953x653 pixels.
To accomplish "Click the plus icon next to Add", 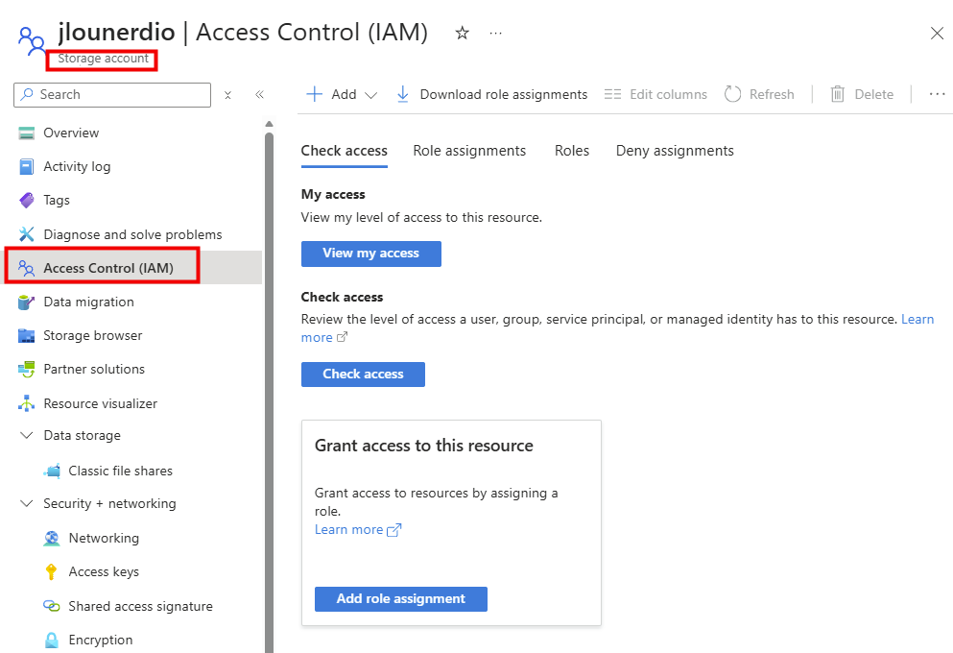I will [x=314, y=94].
